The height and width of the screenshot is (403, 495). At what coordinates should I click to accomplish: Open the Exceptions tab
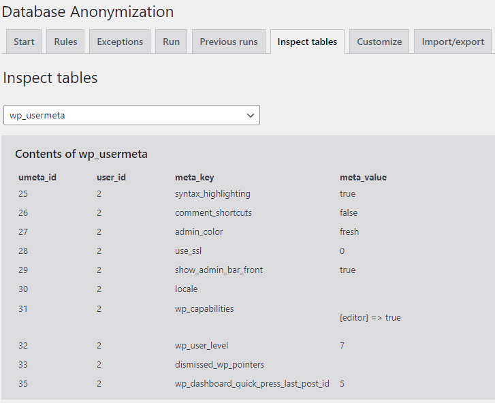120,42
